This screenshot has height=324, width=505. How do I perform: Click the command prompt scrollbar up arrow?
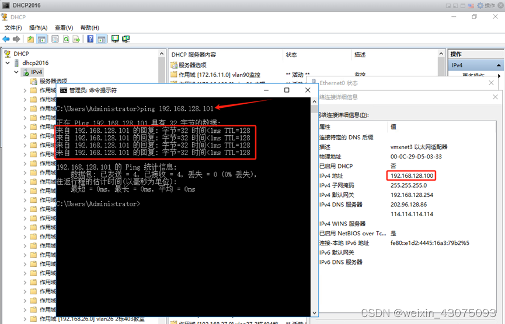(314, 101)
